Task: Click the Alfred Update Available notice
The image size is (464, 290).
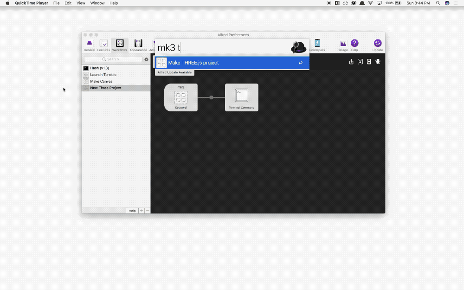Action: 174,72
